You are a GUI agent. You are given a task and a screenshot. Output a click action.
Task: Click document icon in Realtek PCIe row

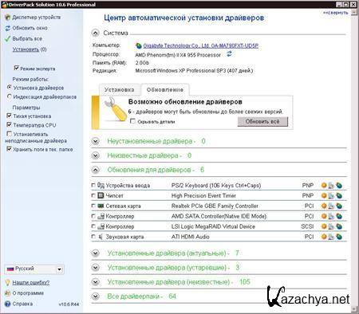331,206
